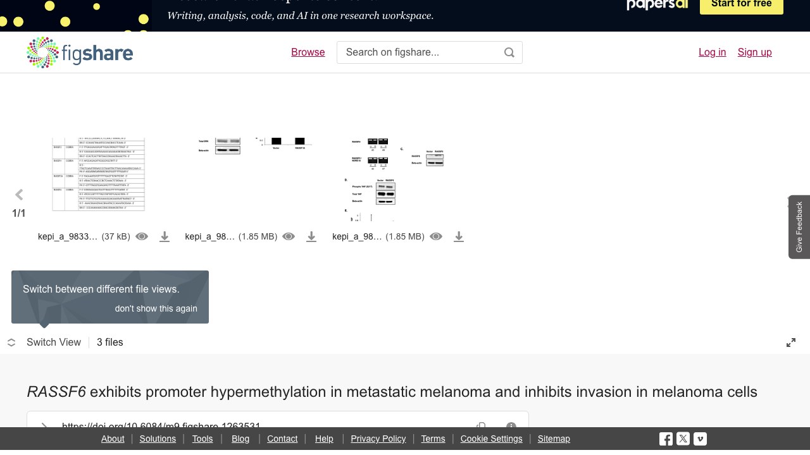Click the "kepi_a_9833…" file name

pos(68,236)
